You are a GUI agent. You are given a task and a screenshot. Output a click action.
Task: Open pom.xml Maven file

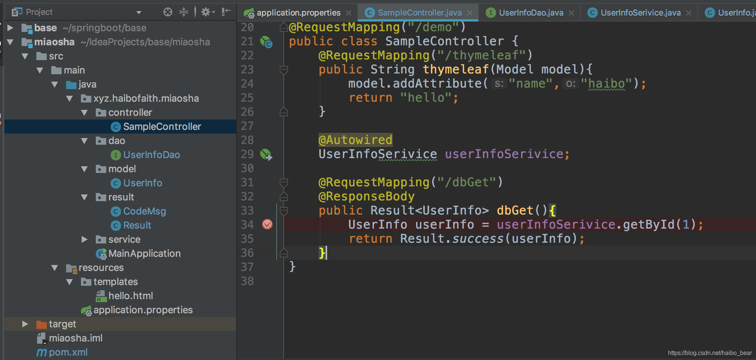(68, 352)
